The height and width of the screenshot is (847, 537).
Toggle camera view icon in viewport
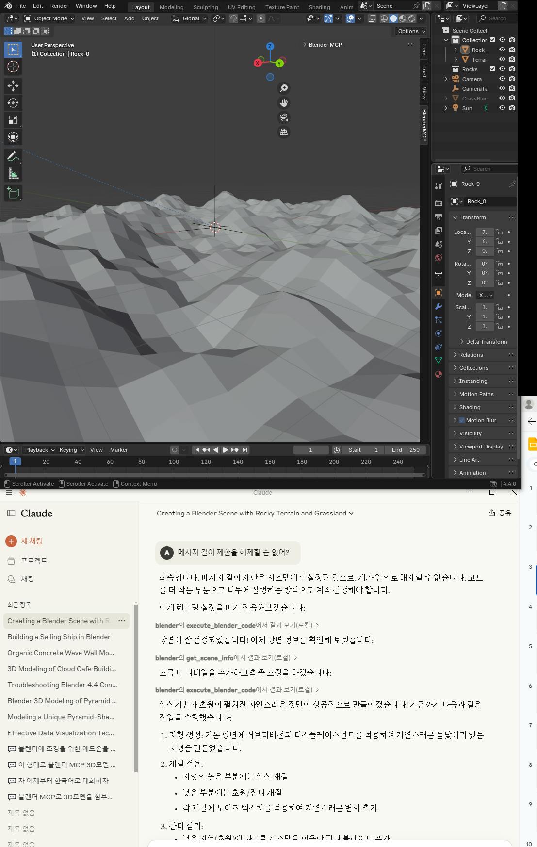tap(284, 117)
